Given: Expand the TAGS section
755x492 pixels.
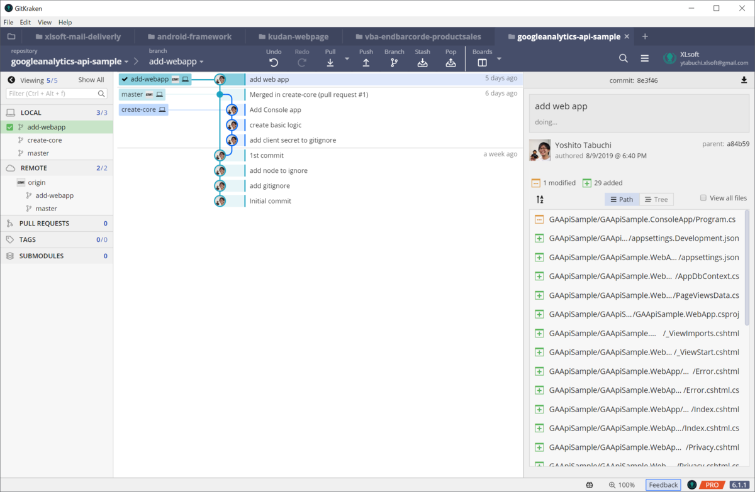Looking at the screenshot, I should pos(57,239).
